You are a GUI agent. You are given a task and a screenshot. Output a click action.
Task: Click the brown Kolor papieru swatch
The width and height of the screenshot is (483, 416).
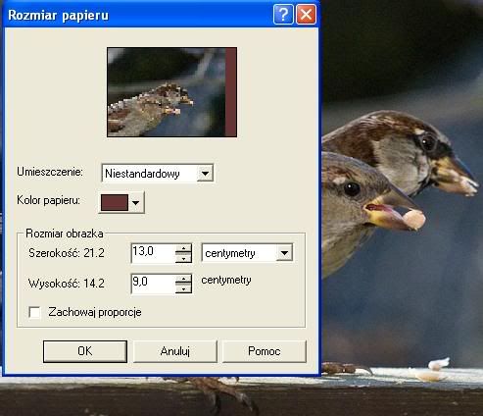click(x=115, y=203)
